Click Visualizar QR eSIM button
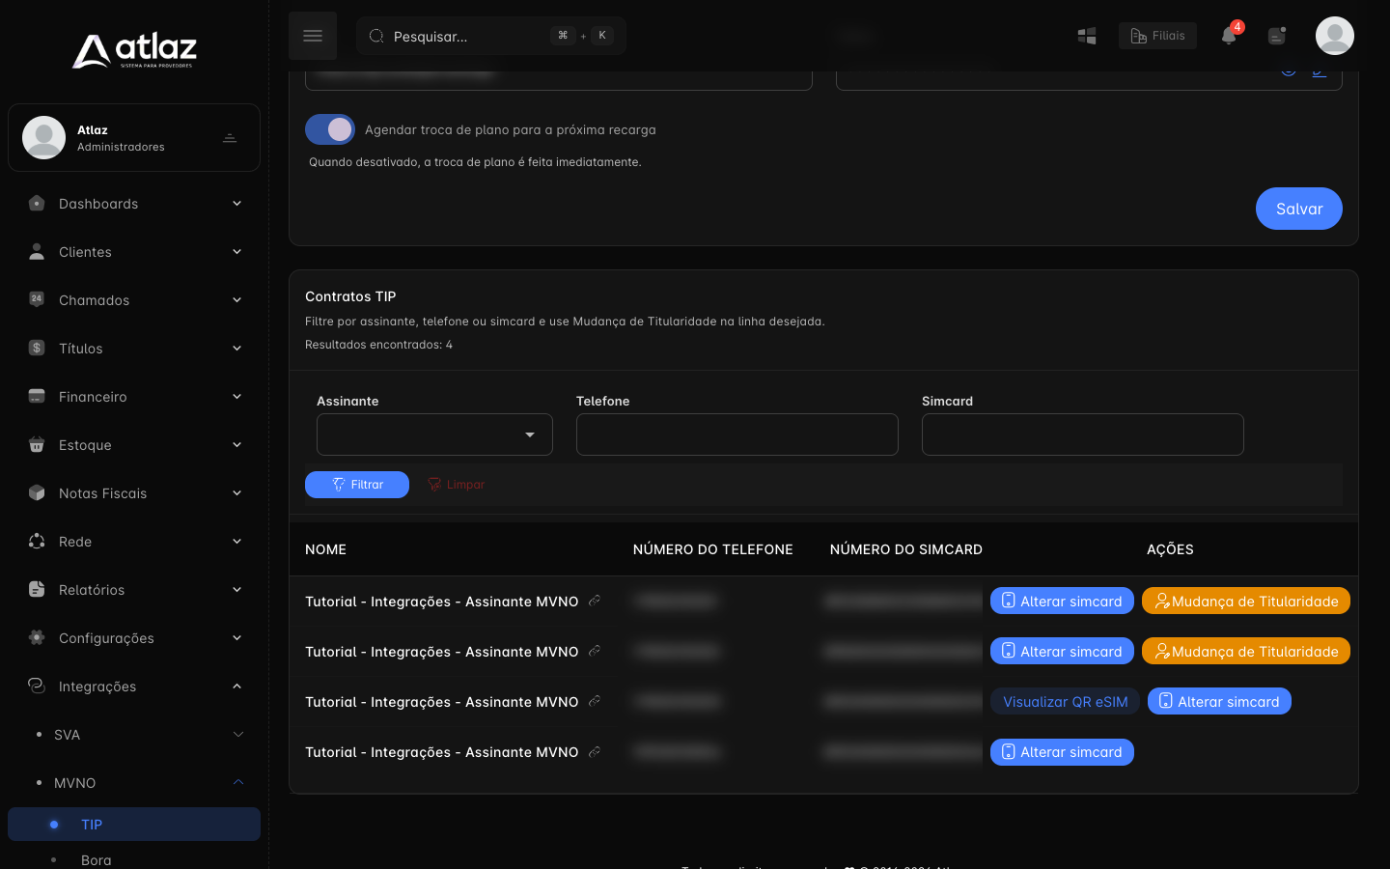 [x=1065, y=702]
